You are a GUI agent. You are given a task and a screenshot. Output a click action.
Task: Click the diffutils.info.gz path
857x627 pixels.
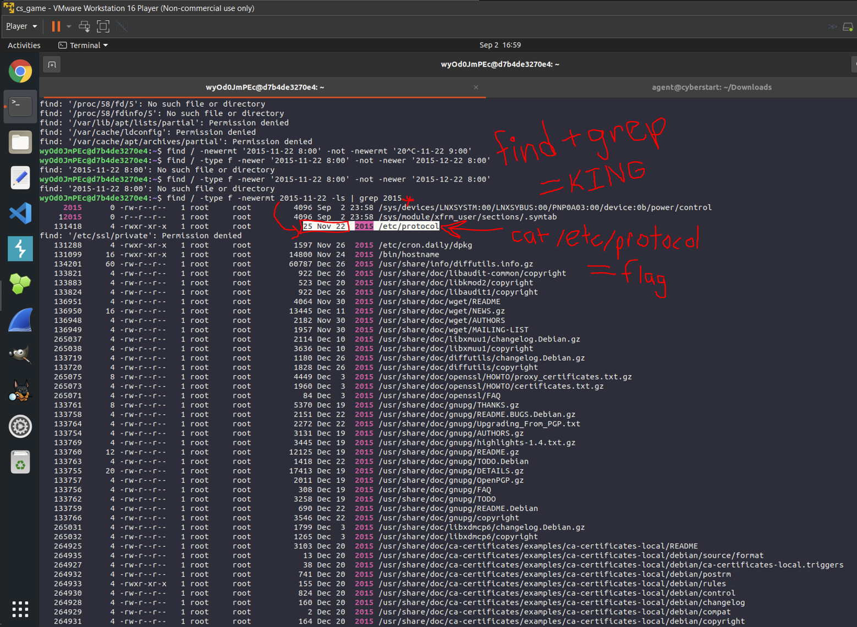456,264
